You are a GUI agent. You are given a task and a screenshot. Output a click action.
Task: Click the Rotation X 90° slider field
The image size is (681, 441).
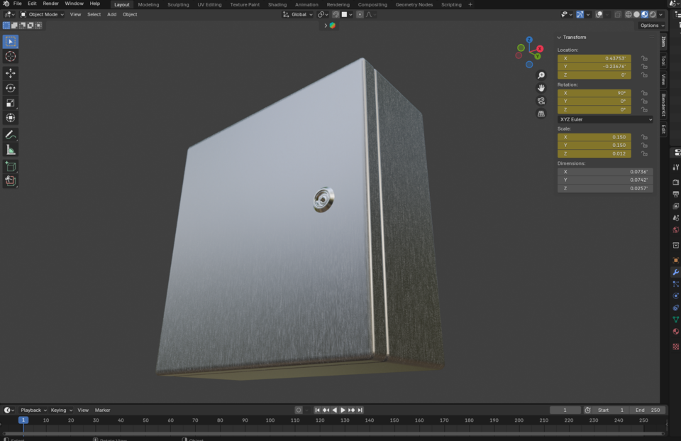[594, 93]
